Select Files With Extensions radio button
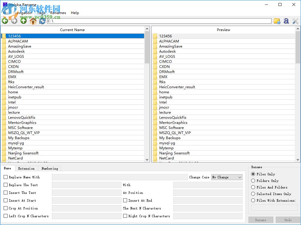 click(253, 200)
